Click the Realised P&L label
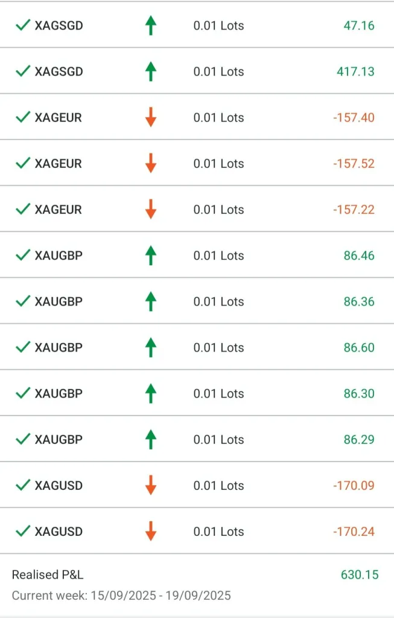The height and width of the screenshot is (618, 394). 48,575
